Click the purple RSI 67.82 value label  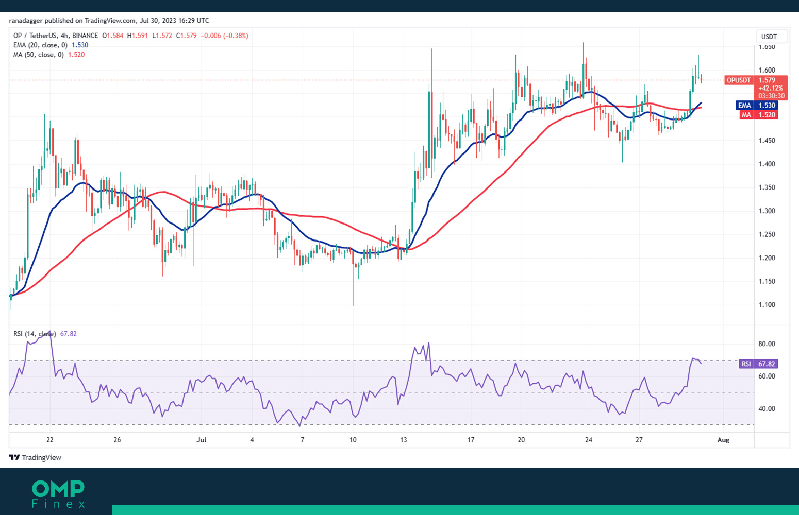(x=758, y=364)
